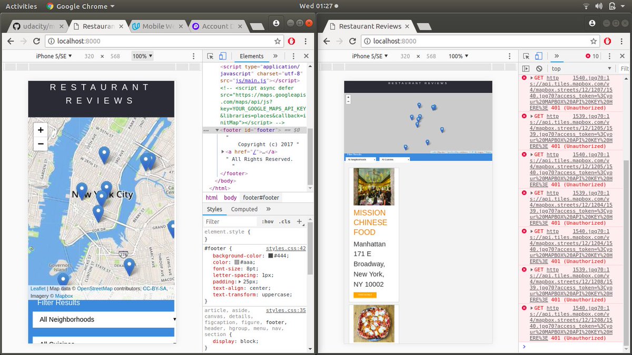Reload the page in the right Chrome window
Screen dimensions: 632x355
coord(352,41)
